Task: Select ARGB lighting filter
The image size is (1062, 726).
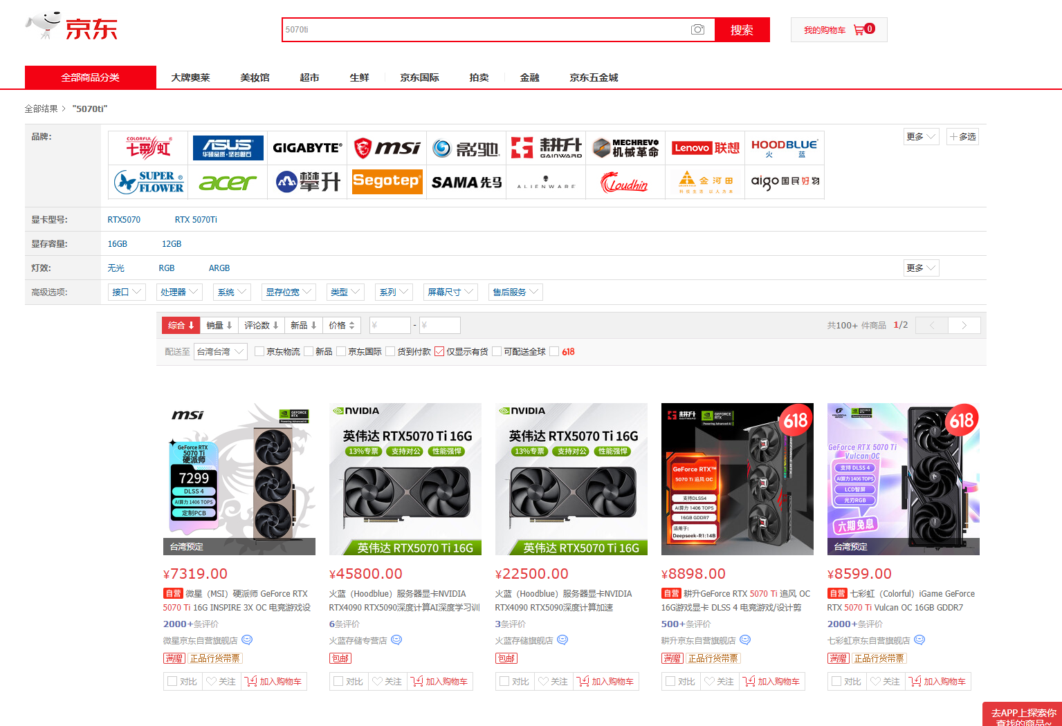Action: coord(219,268)
